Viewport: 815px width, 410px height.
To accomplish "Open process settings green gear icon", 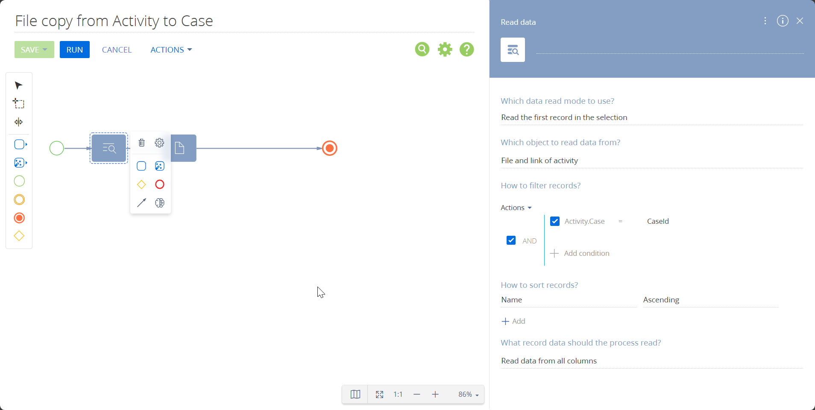I will click(445, 50).
